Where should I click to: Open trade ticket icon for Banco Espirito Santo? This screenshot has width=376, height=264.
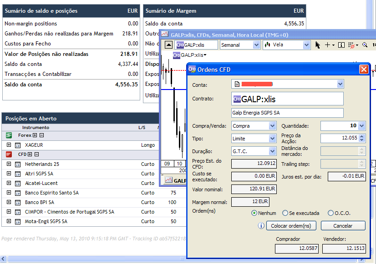(17, 193)
